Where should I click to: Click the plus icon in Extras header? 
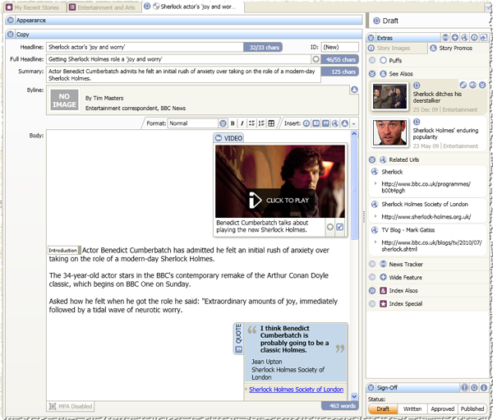(455, 38)
